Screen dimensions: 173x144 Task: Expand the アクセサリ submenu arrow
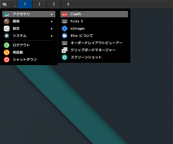click(52, 14)
